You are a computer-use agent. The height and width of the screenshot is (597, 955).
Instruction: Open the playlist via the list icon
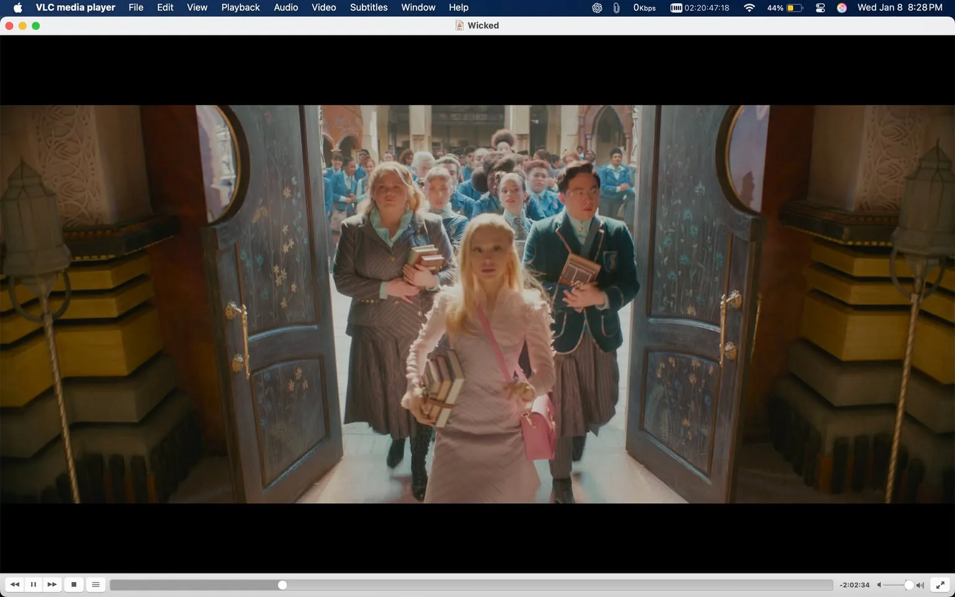[x=95, y=585]
